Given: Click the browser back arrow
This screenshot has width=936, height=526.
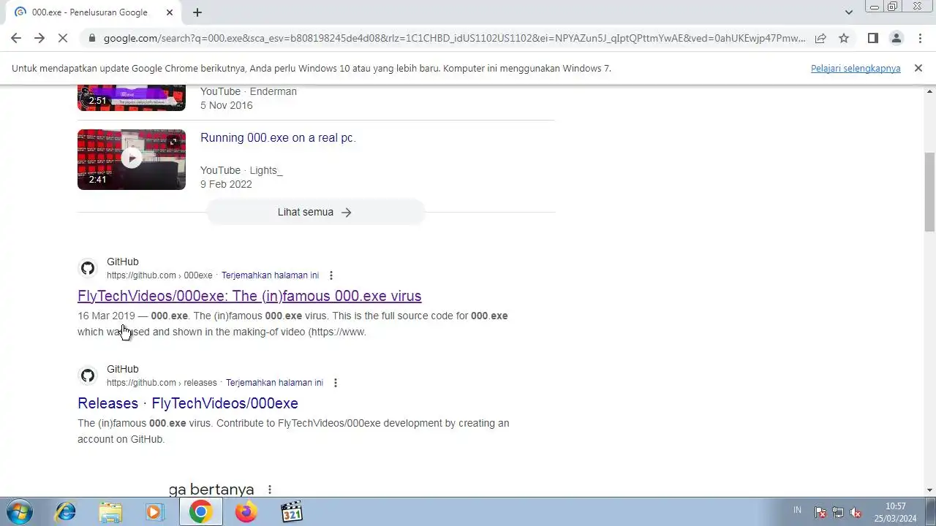Looking at the screenshot, I should (x=16, y=38).
